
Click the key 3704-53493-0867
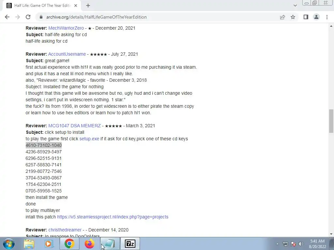44,178
